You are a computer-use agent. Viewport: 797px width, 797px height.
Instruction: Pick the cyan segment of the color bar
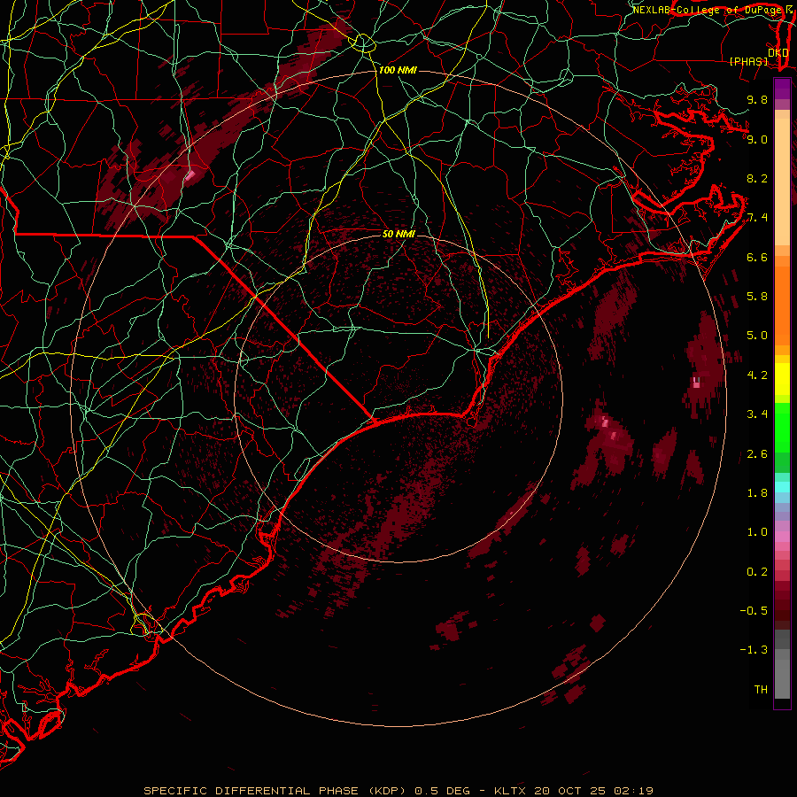782,487
